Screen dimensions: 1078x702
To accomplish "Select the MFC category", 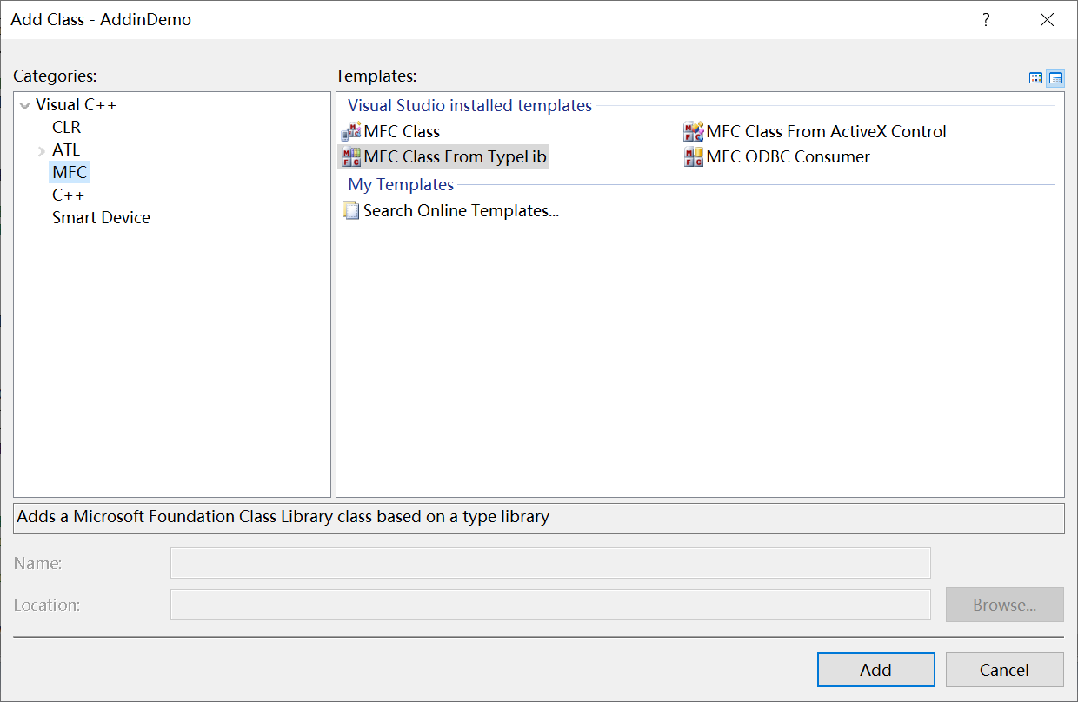I will click(x=70, y=172).
